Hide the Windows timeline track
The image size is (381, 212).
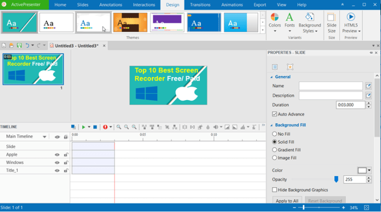point(57,163)
